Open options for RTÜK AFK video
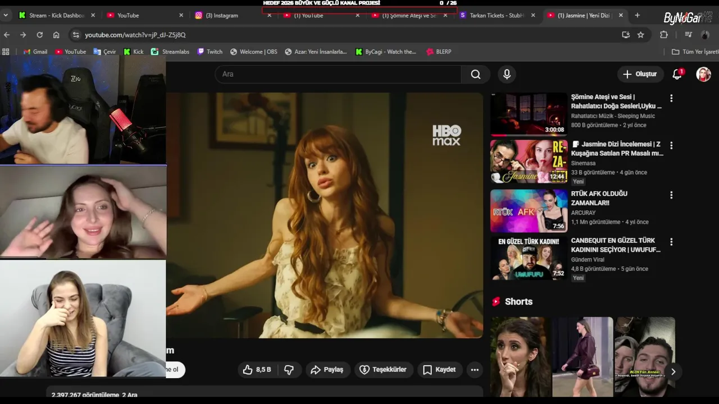The image size is (719, 404). (671, 195)
